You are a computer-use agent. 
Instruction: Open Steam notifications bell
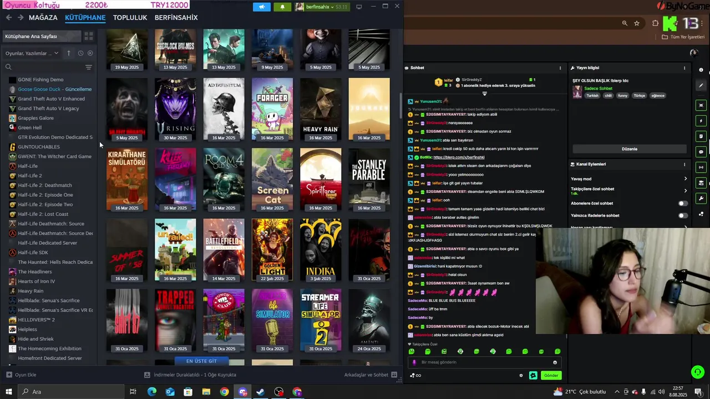click(282, 7)
